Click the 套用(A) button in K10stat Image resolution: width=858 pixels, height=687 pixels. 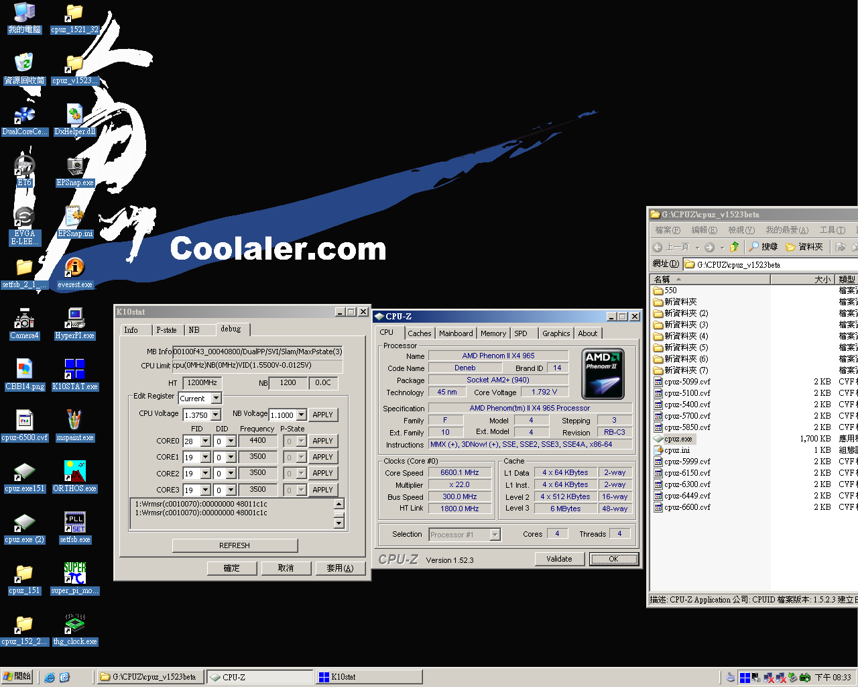pyautogui.click(x=341, y=568)
